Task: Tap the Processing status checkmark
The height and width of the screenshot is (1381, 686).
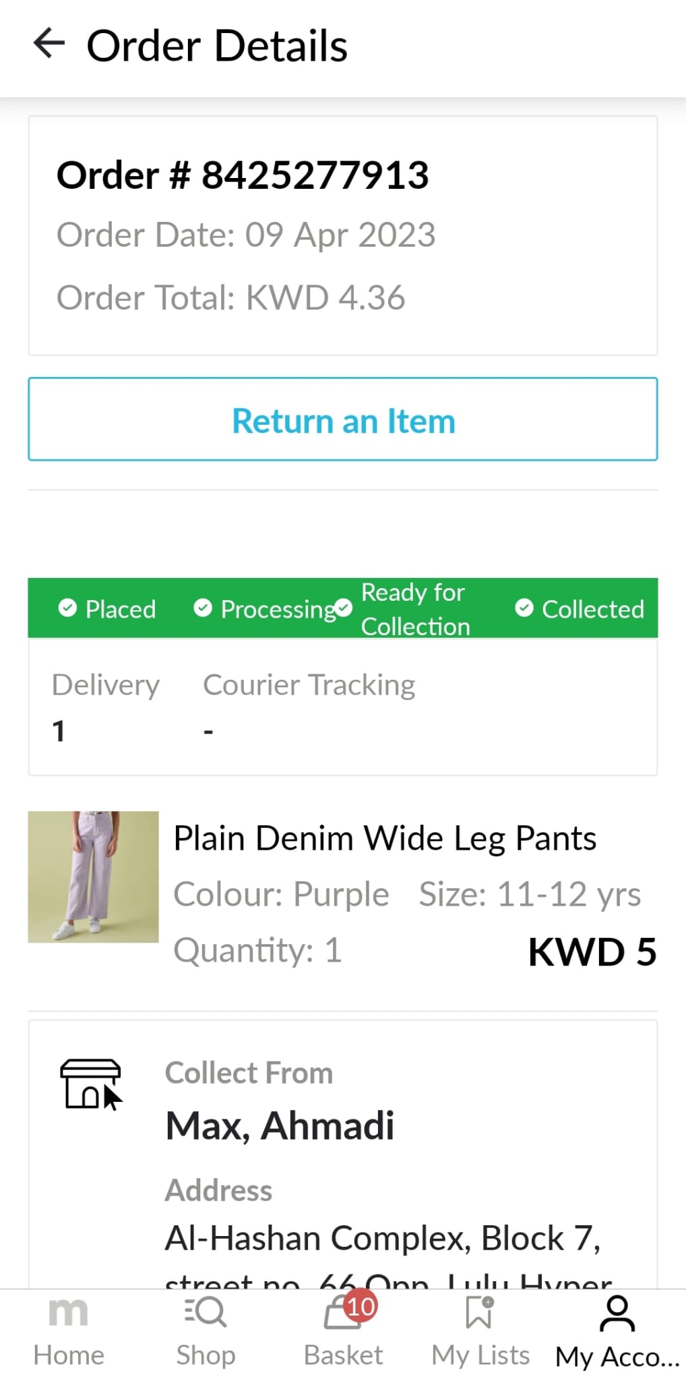Action: pyautogui.click(x=203, y=608)
